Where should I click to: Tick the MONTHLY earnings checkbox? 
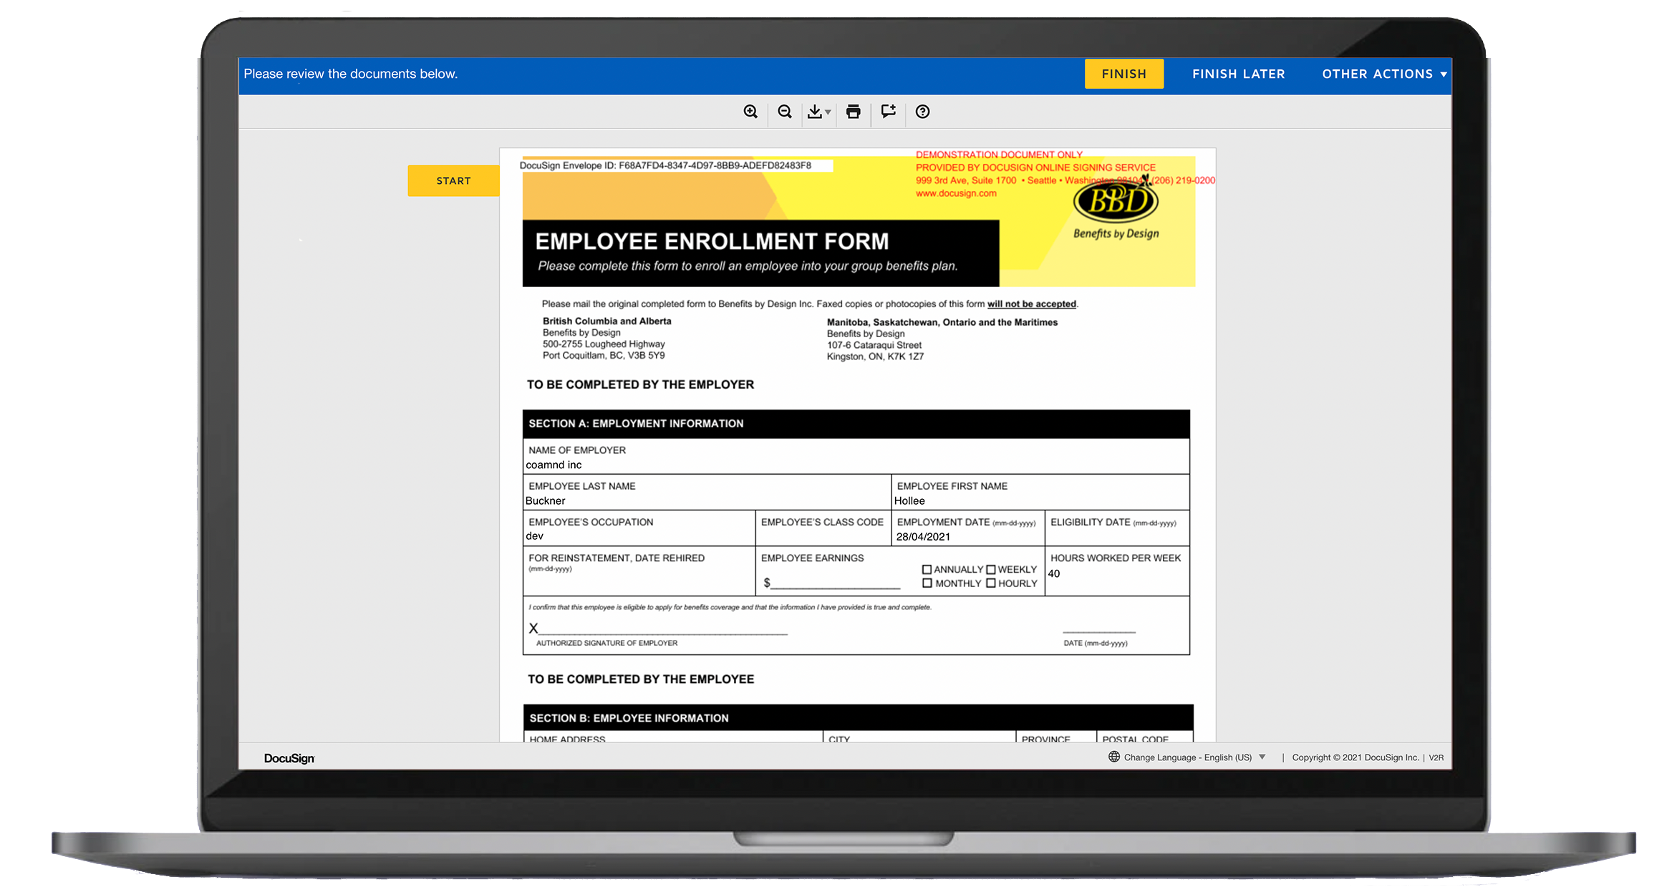click(x=927, y=583)
